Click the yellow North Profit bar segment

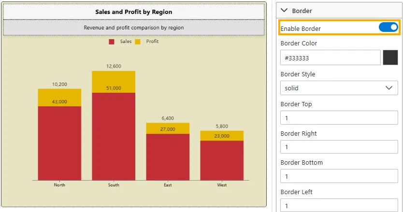click(59, 98)
